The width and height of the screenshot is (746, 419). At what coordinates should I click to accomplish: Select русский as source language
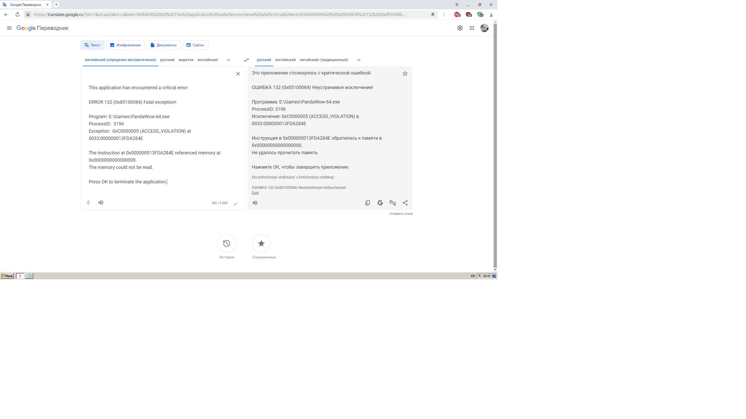tap(167, 60)
